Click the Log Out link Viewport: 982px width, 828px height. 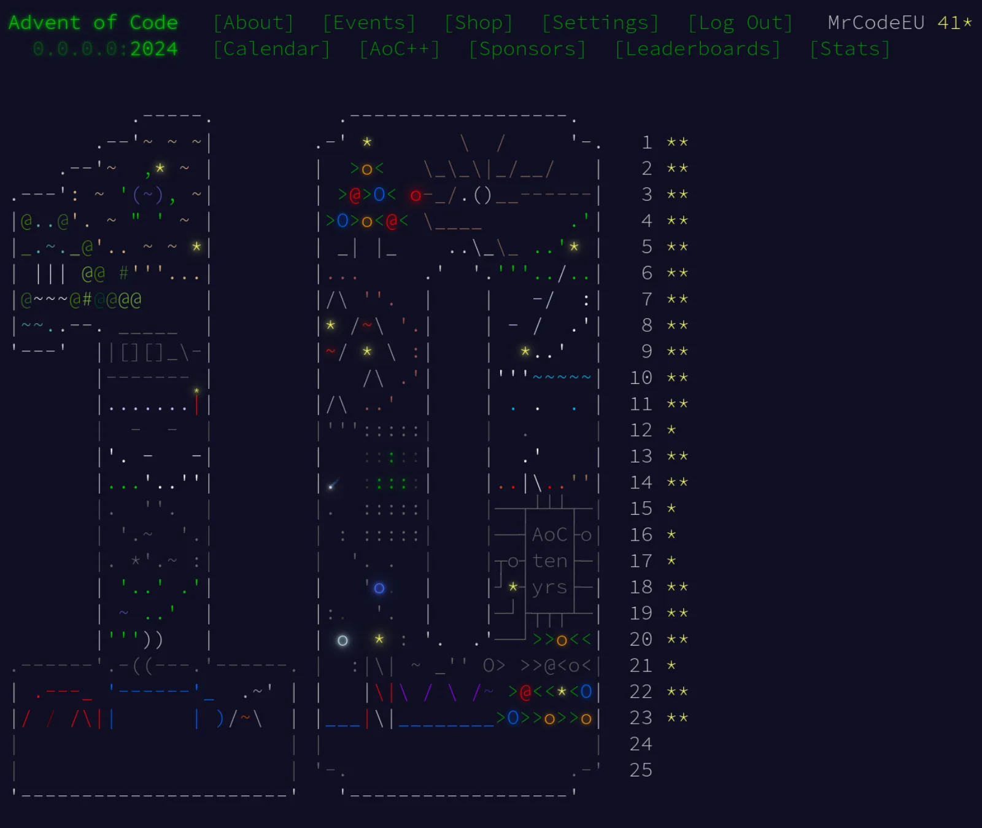click(740, 23)
